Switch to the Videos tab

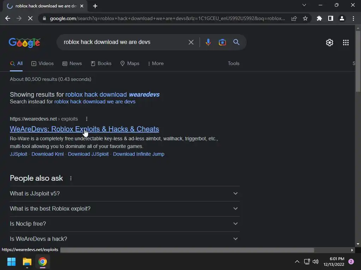[x=42, y=64]
